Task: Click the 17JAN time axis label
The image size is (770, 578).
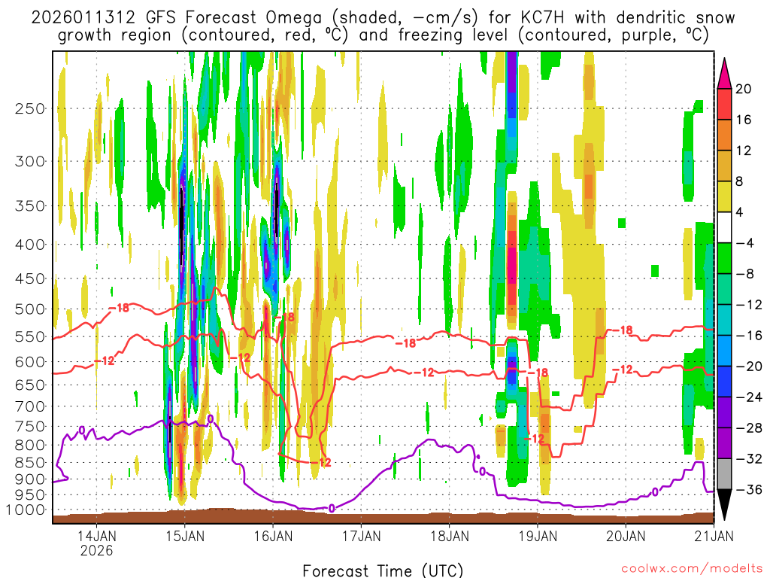Action: 362,535
